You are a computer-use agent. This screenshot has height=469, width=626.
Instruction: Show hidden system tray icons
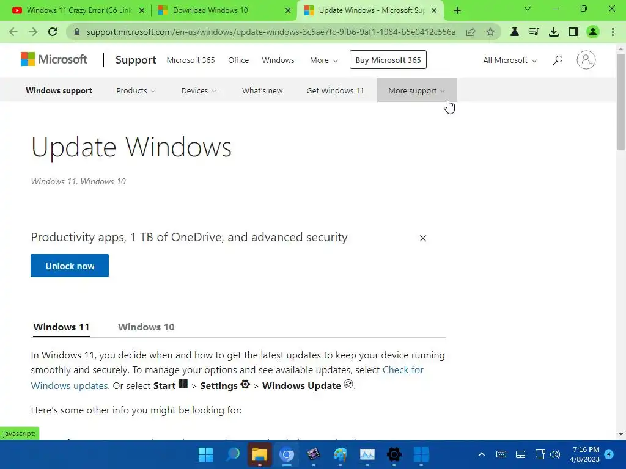pos(482,454)
